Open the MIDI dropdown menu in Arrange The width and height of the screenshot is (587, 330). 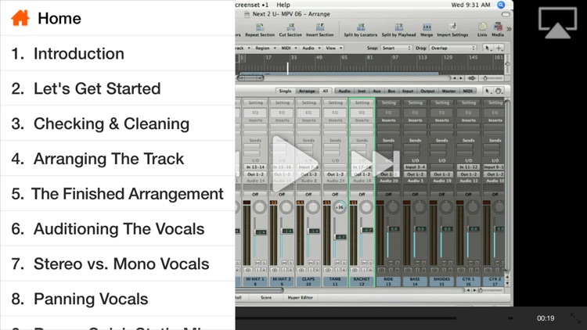pyautogui.click(x=289, y=48)
